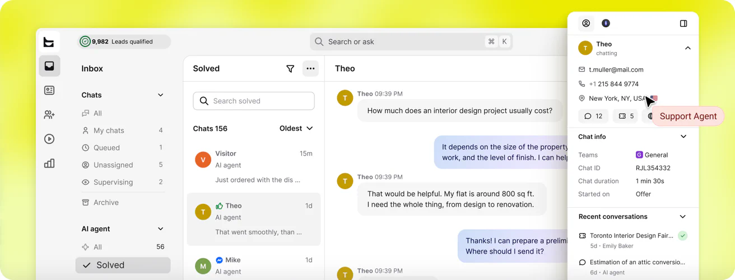Click the app logo in sidebar
The image size is (735, 280).
(49, 42)
